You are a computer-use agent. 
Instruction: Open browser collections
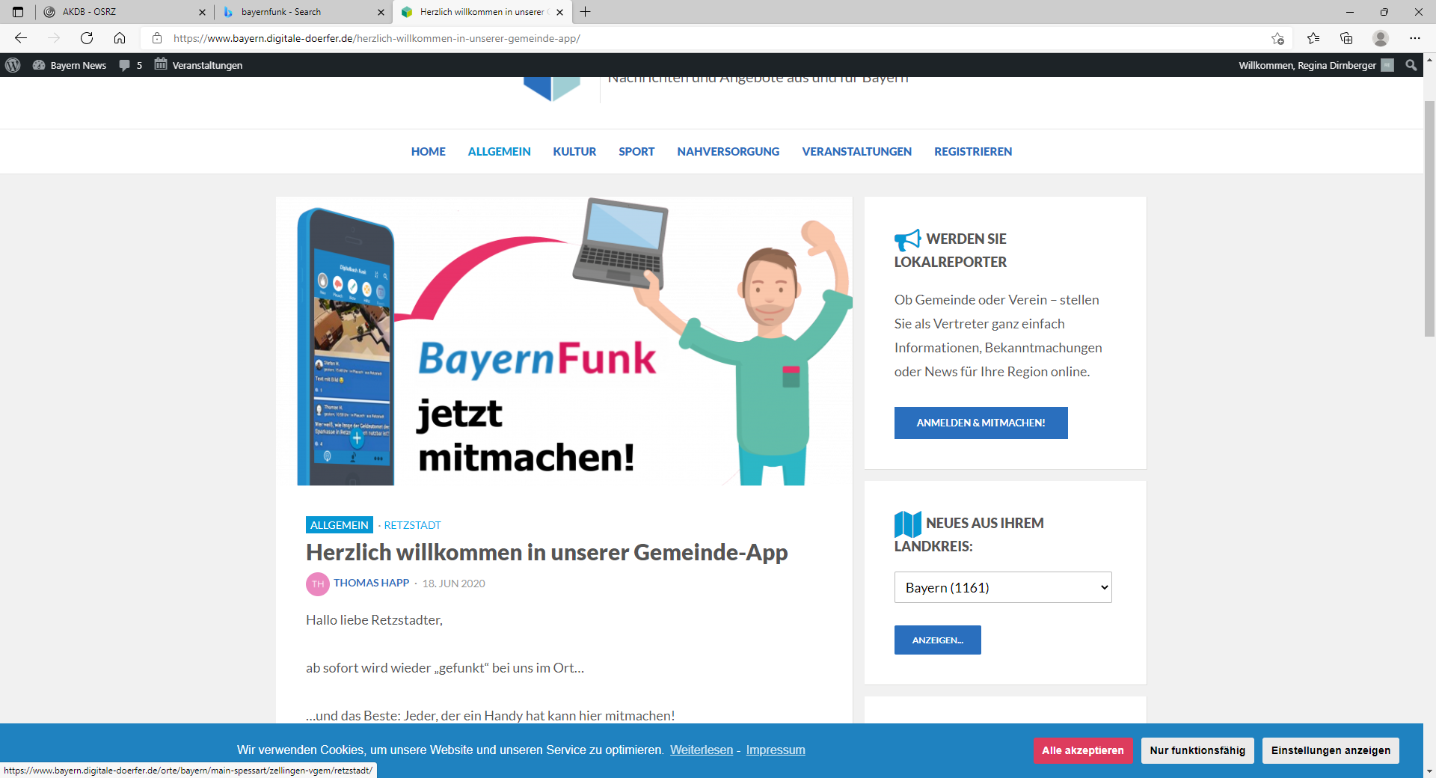[x=1346, y=38]
